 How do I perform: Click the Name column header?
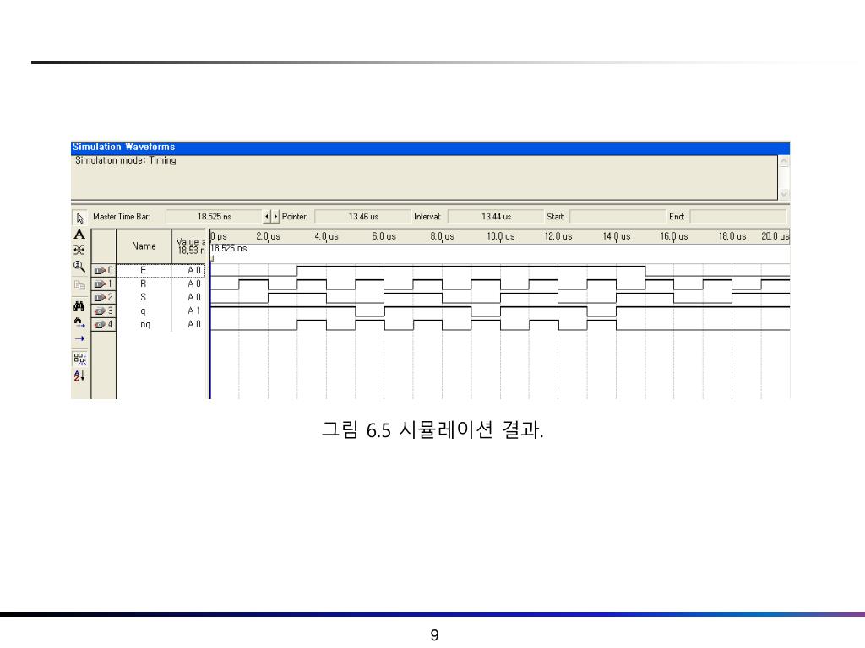pos(144,246)
